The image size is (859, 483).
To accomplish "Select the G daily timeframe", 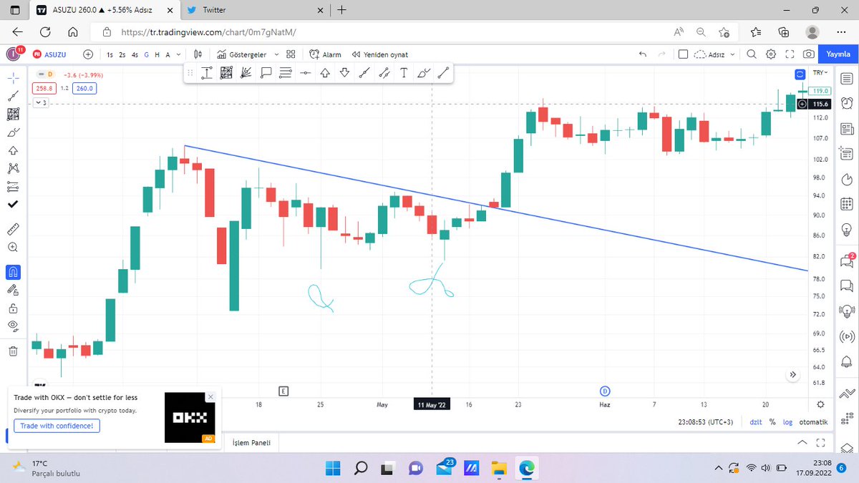I will [146, 54].
